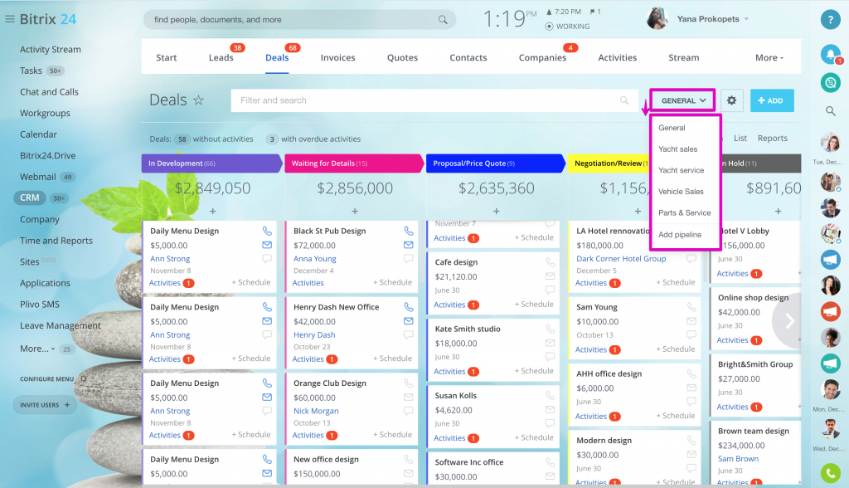Image resolution: width=849 pixels, height=488 pixels.
Task: Open Chat and Calls in the left menu
Action: tap(49, 91)
